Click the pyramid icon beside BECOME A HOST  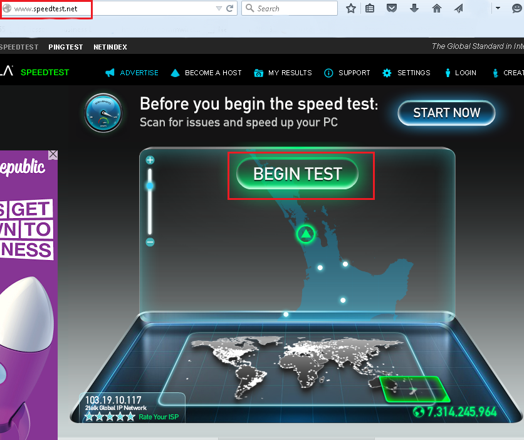coord(175,73)
